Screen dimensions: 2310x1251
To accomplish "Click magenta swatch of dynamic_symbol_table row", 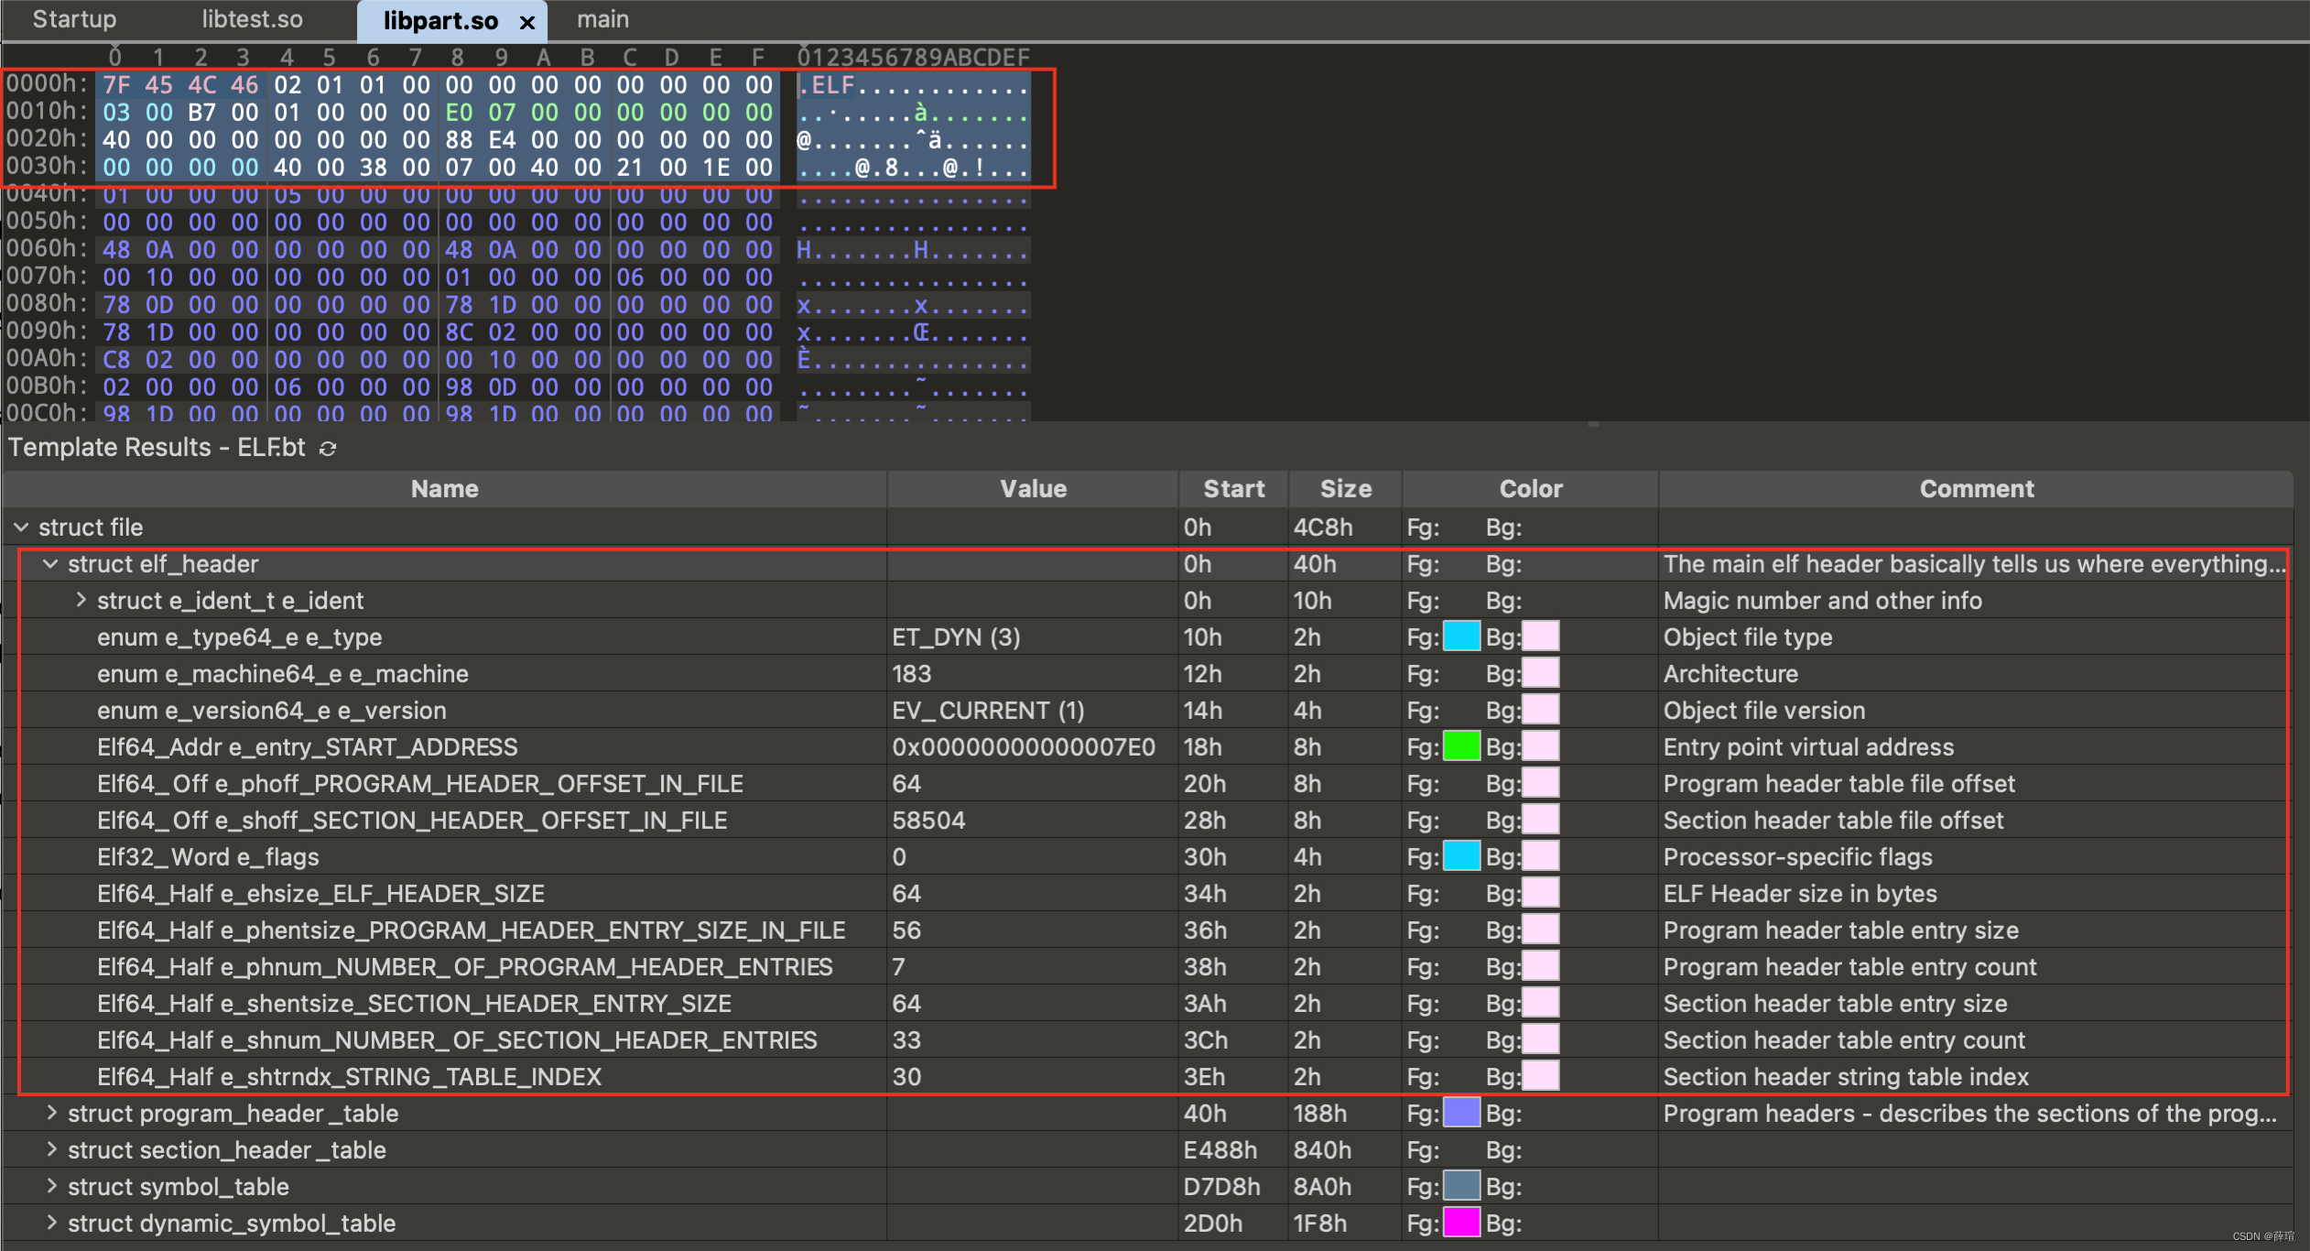I will click(1461, 1223).
